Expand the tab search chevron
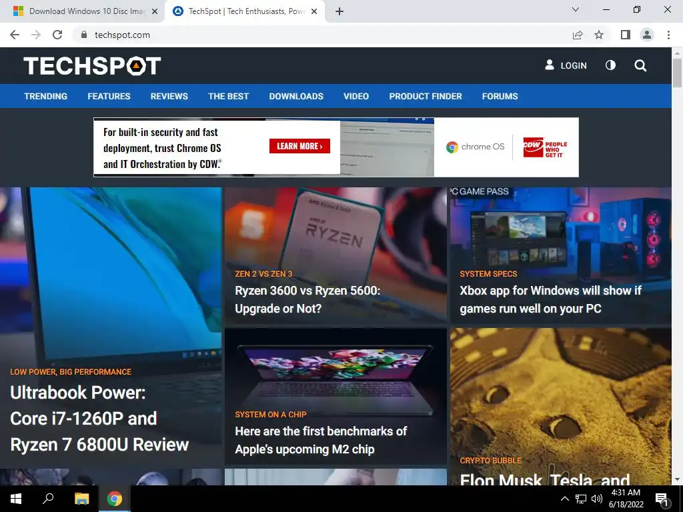Image resolution: width=683 pixels, height=512 pixels. pyautogui.click(x=576, y=9)
